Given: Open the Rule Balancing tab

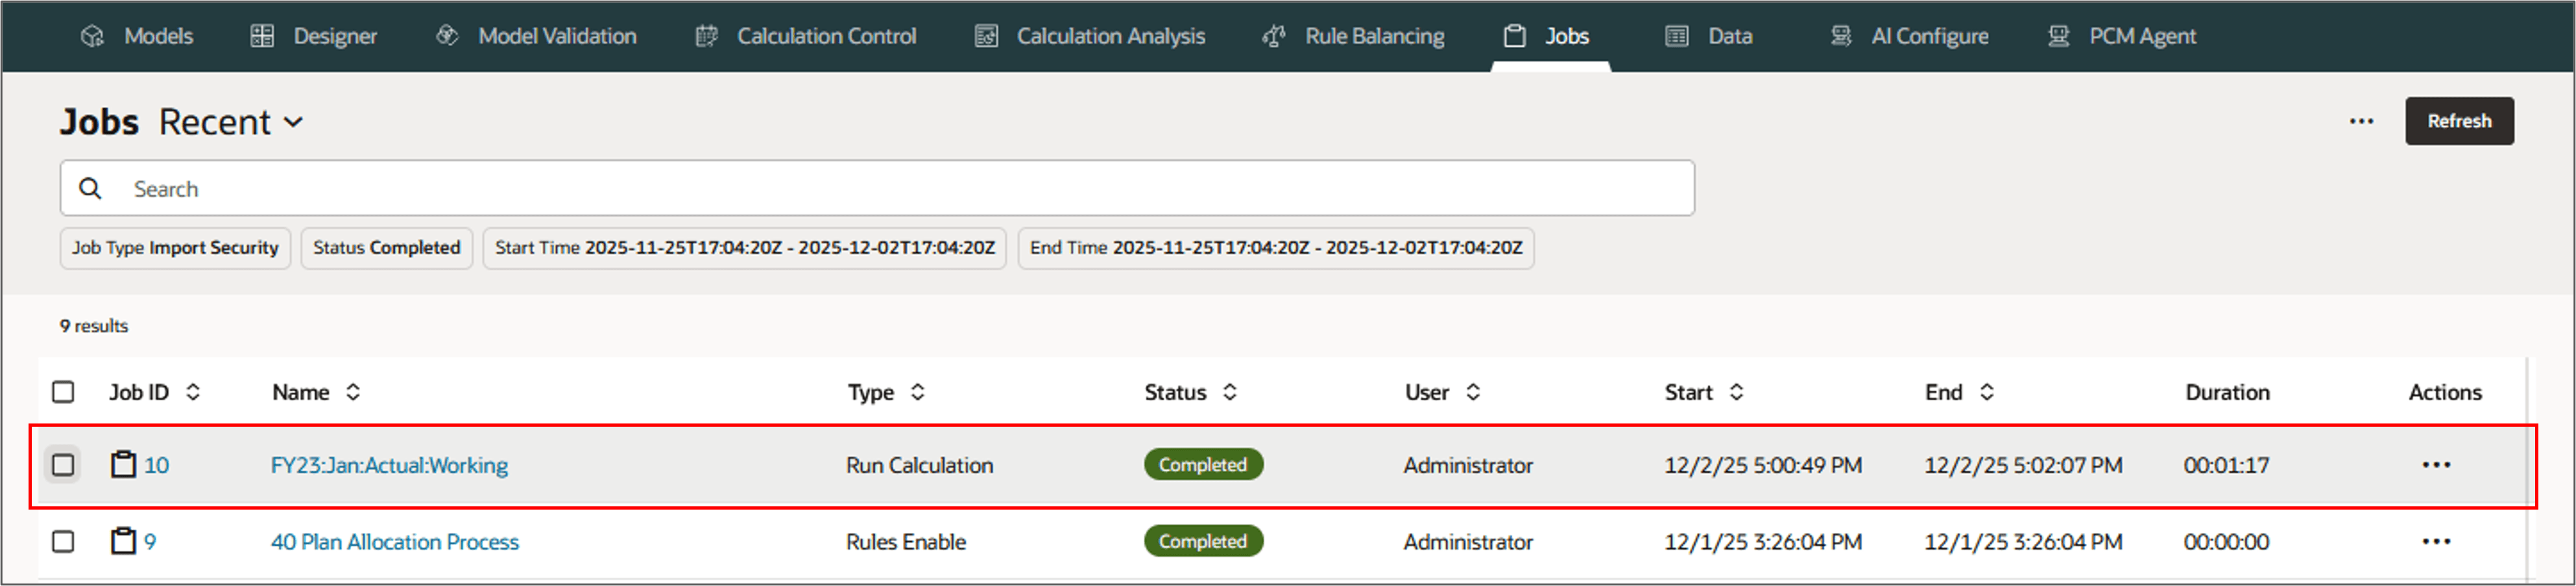Looking at the screenshot, I should tap(1353, 36).
